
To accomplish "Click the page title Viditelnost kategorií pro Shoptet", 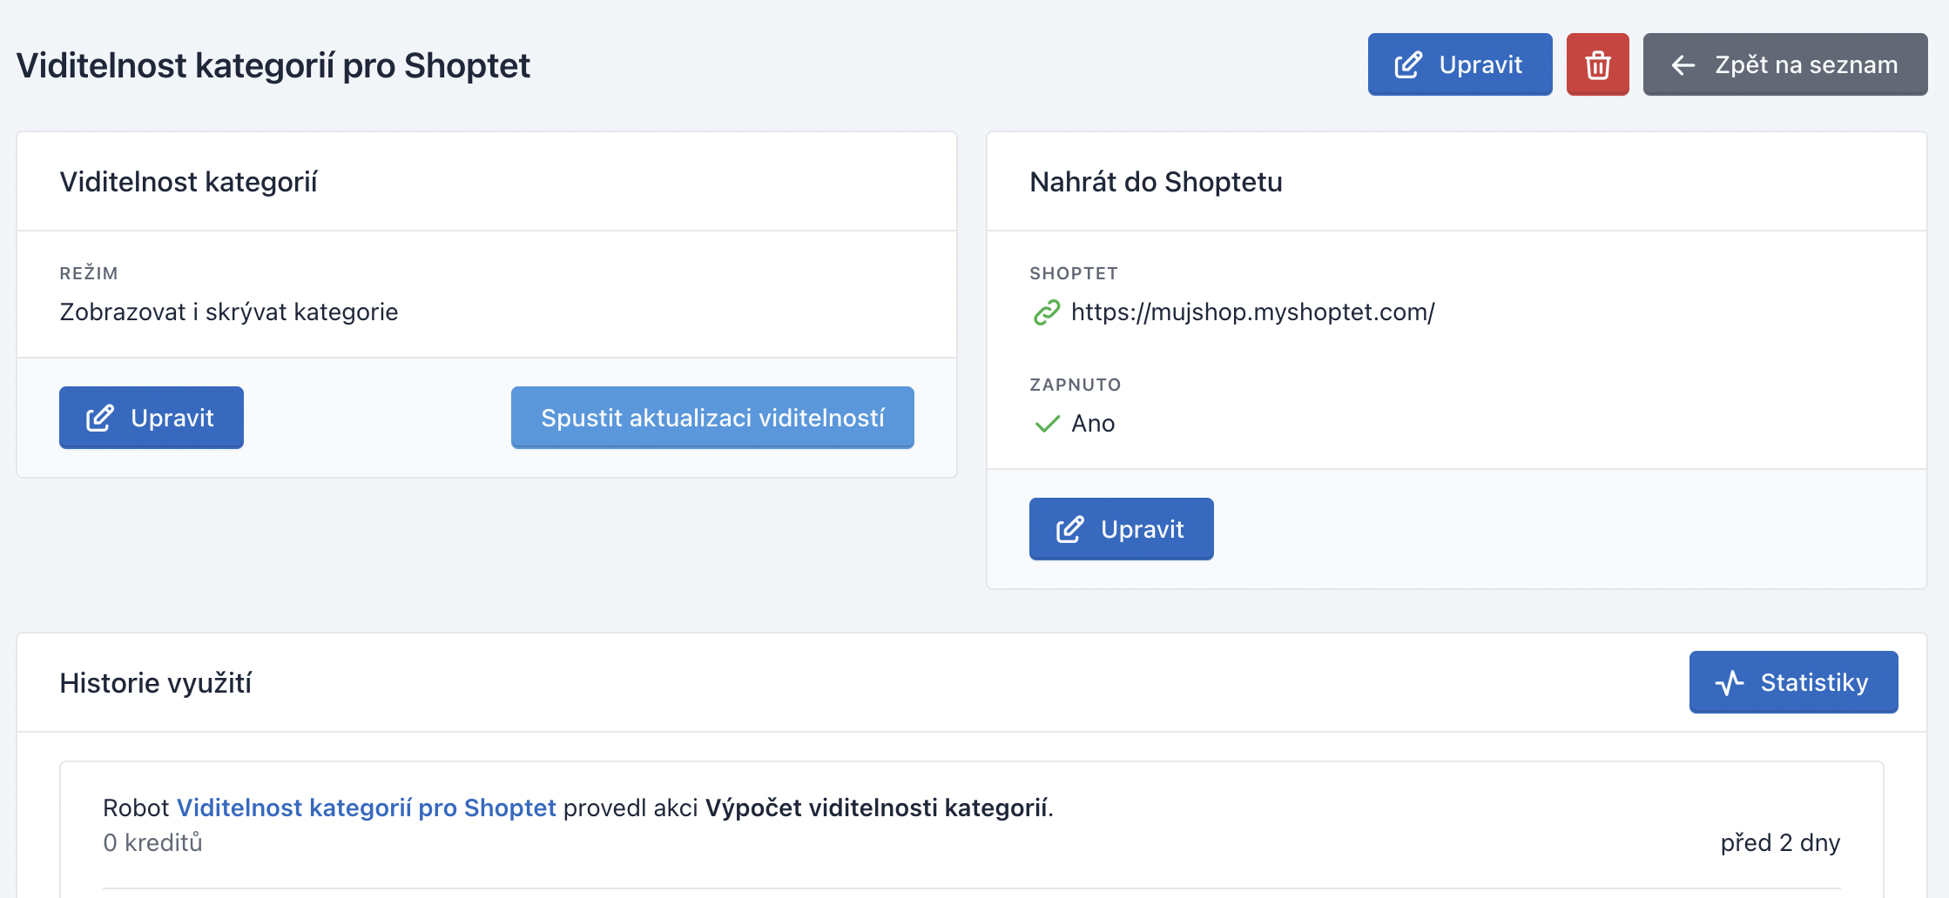I will [x=273, y=65].
